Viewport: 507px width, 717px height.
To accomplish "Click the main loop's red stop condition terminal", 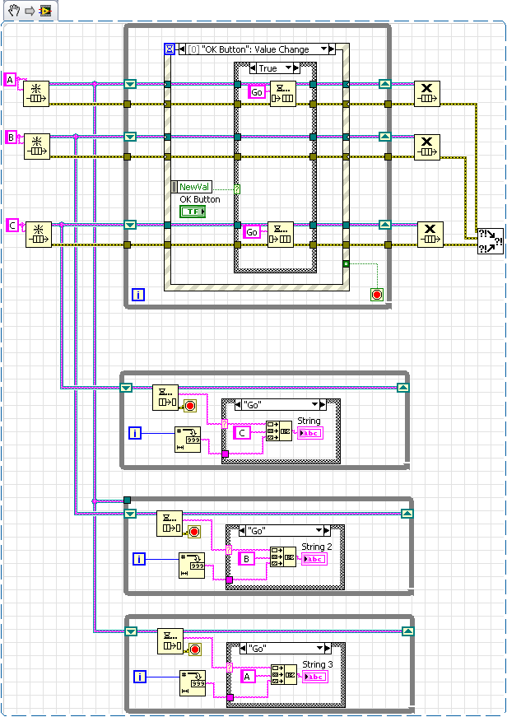I will (x=377, y=294).
